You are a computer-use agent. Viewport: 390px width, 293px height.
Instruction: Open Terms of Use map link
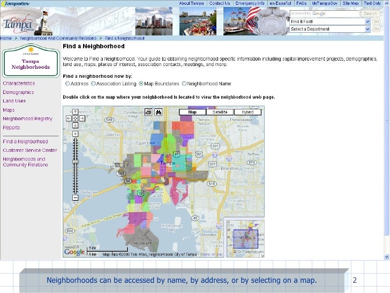(211, 254)
